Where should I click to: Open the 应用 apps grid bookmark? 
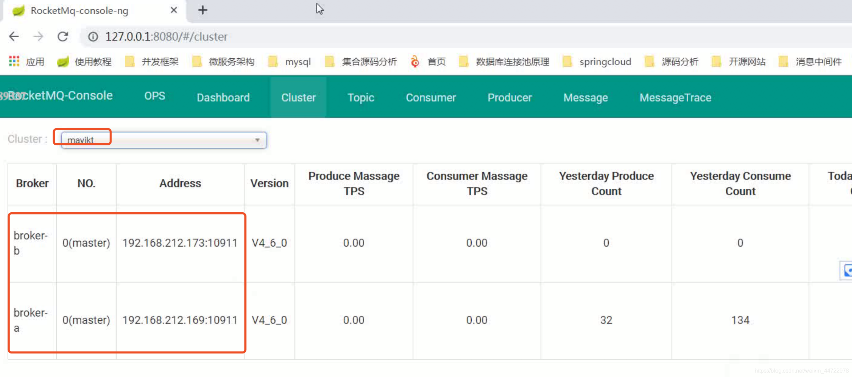[27, 61]
